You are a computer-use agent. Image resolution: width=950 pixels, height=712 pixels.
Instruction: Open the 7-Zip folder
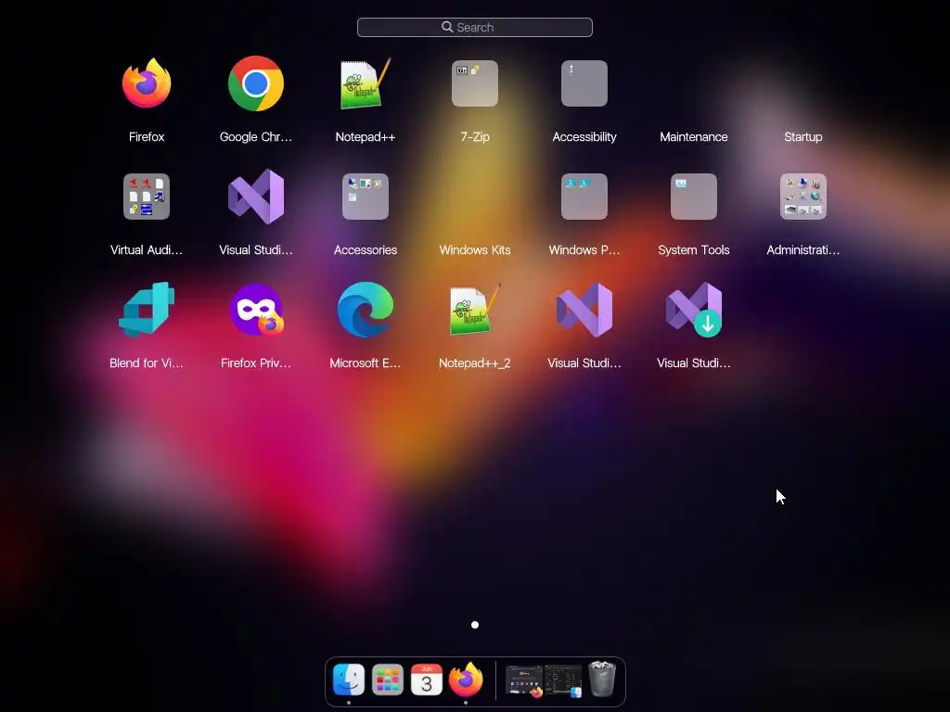(x=475, y=83)
